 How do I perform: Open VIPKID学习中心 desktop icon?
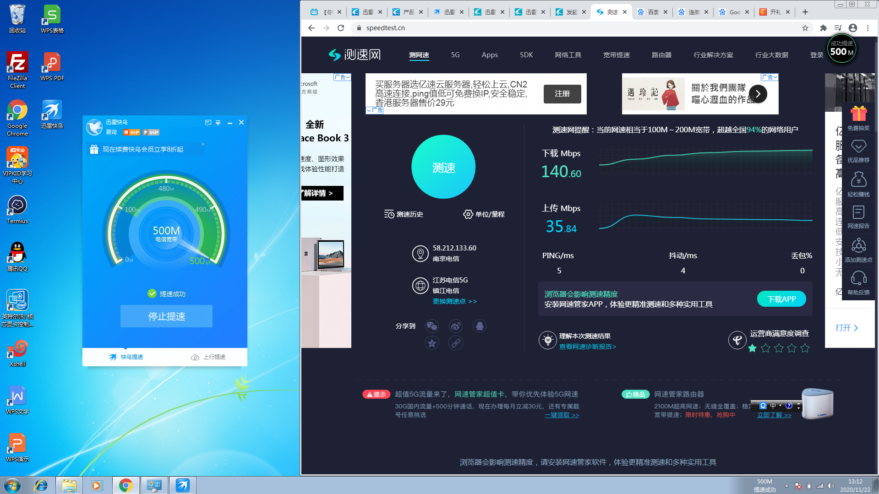pyautogui.click(x=17, y=165)
